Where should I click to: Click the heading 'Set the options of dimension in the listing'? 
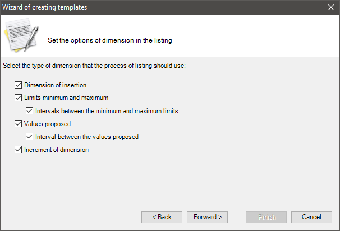(110, 40)
